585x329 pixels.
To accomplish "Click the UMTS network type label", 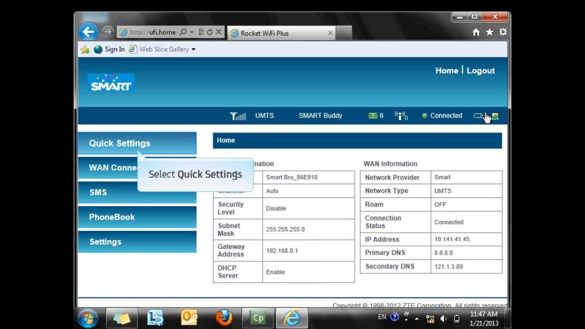I will click(265, 116).
